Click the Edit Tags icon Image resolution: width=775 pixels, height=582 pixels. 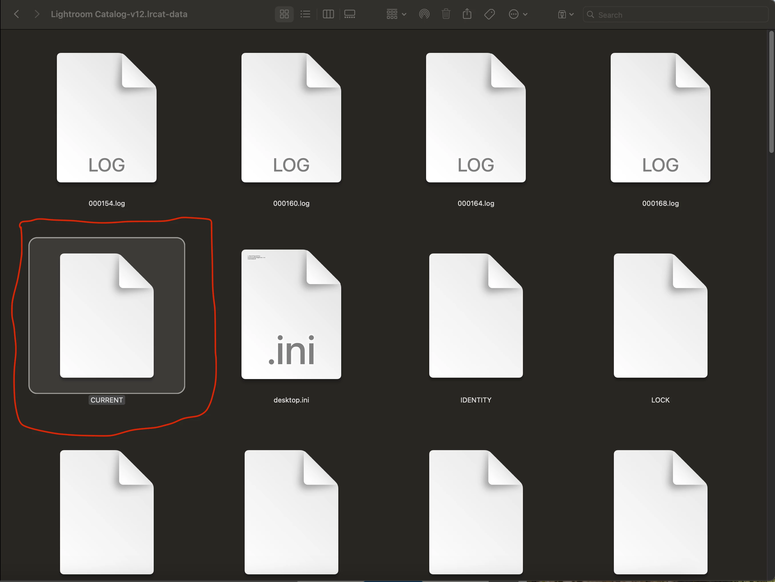click(490, 14)
